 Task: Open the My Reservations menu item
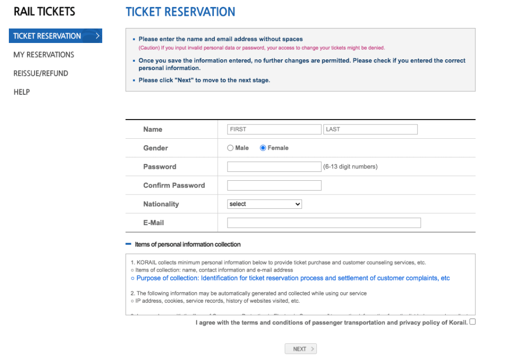[x=43, y=55]
